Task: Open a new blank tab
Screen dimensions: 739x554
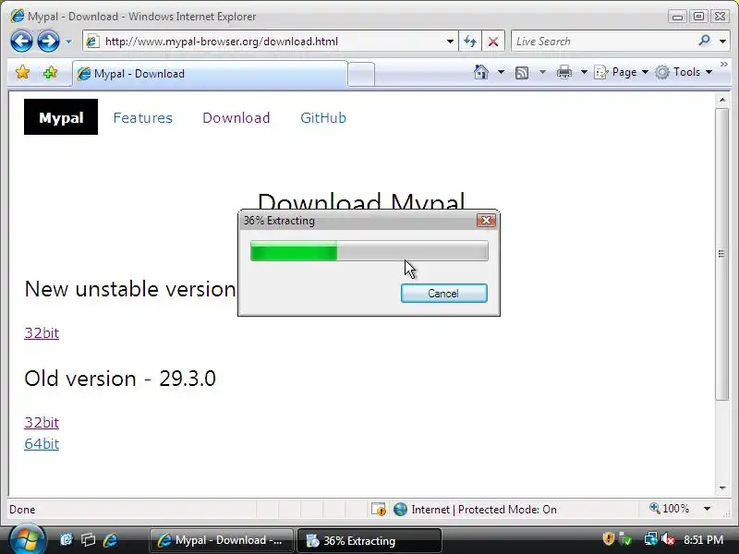Action: (x=361, y=75)
